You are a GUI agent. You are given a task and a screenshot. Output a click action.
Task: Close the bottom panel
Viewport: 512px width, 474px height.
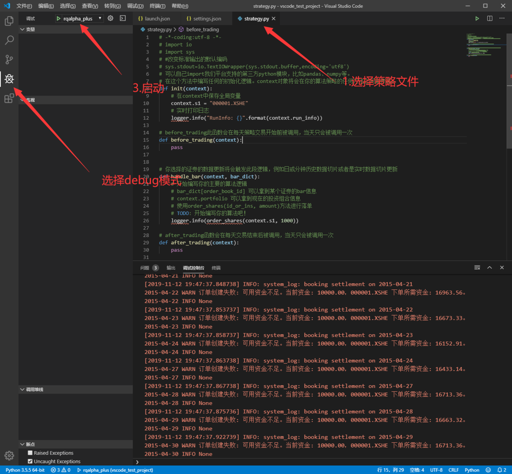point(502,268)
